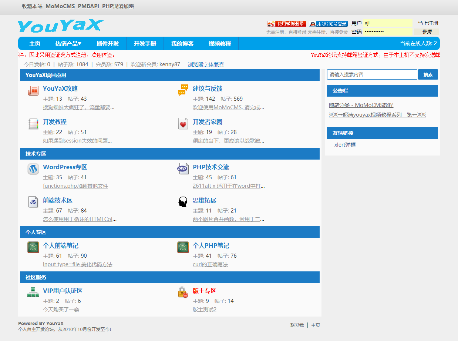The image size is (458, 341).
Task: Click the footer 主页 link
Action: point(316,325)
